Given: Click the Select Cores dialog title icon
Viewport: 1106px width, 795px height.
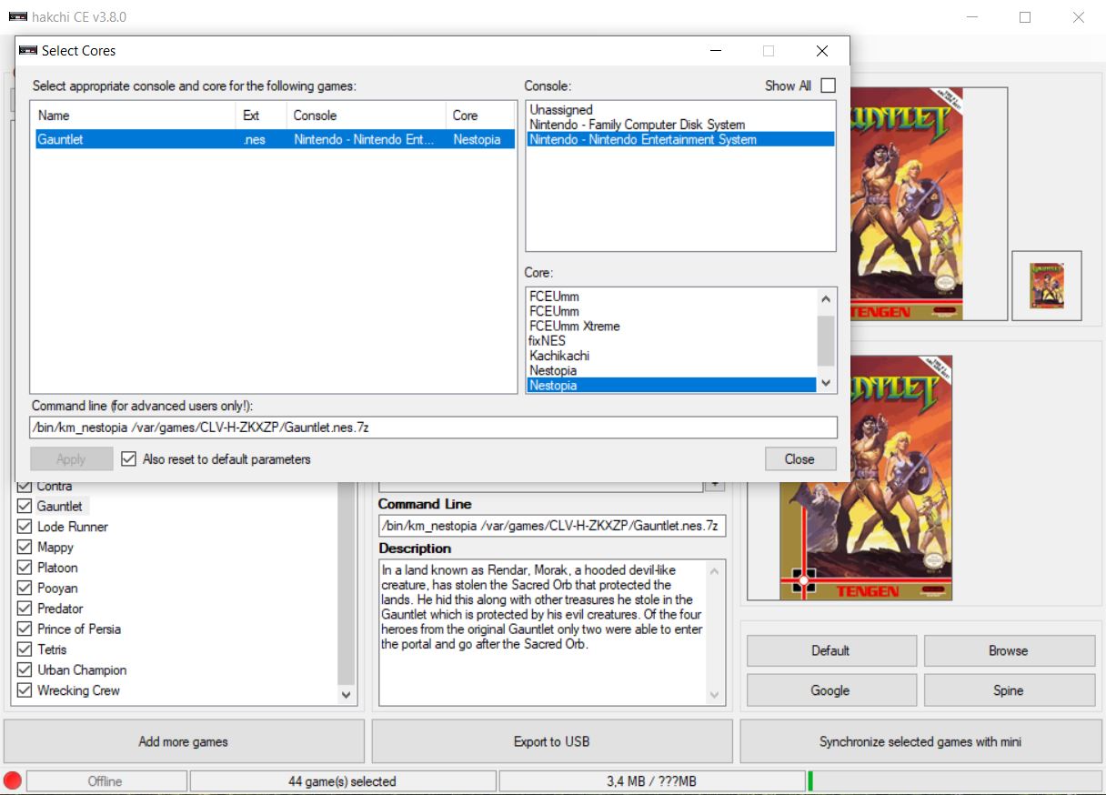Looking at the screenshot, I should [28, 51].
